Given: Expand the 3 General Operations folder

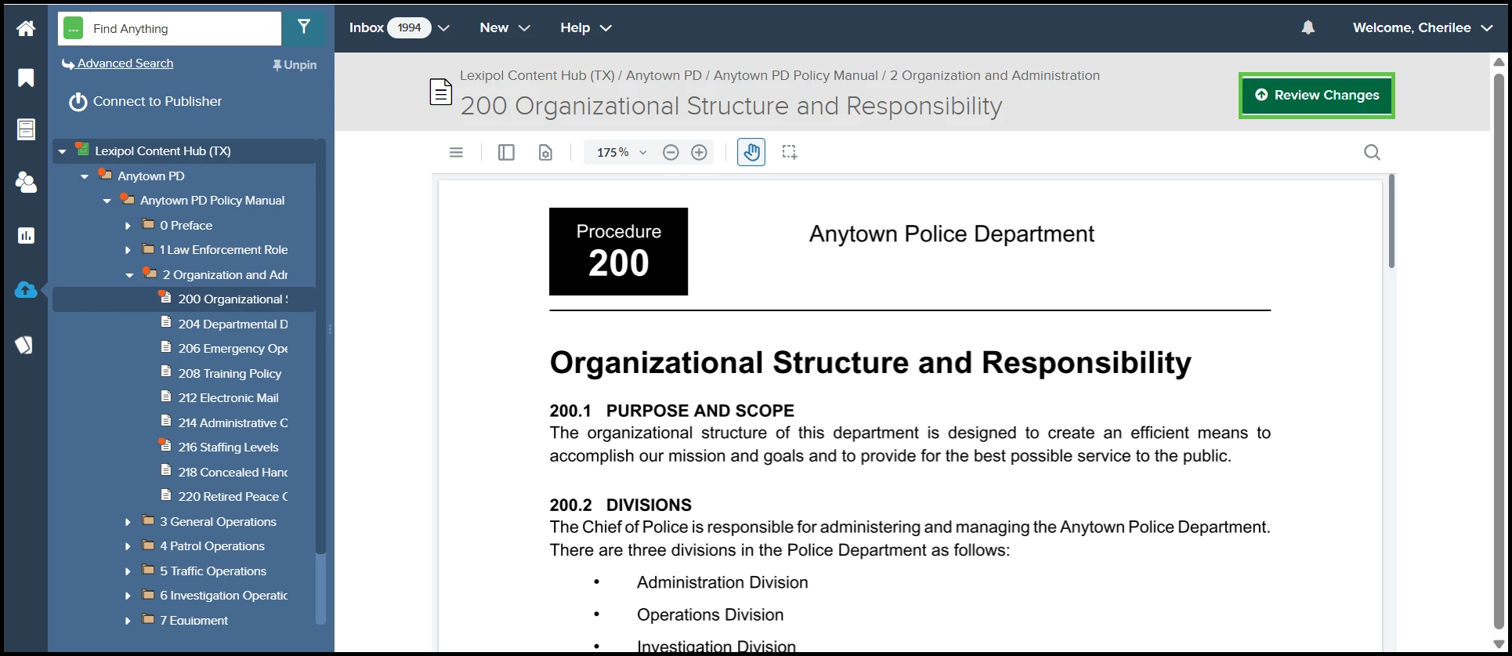Looking at the screenshot, I should coord(128,522).
